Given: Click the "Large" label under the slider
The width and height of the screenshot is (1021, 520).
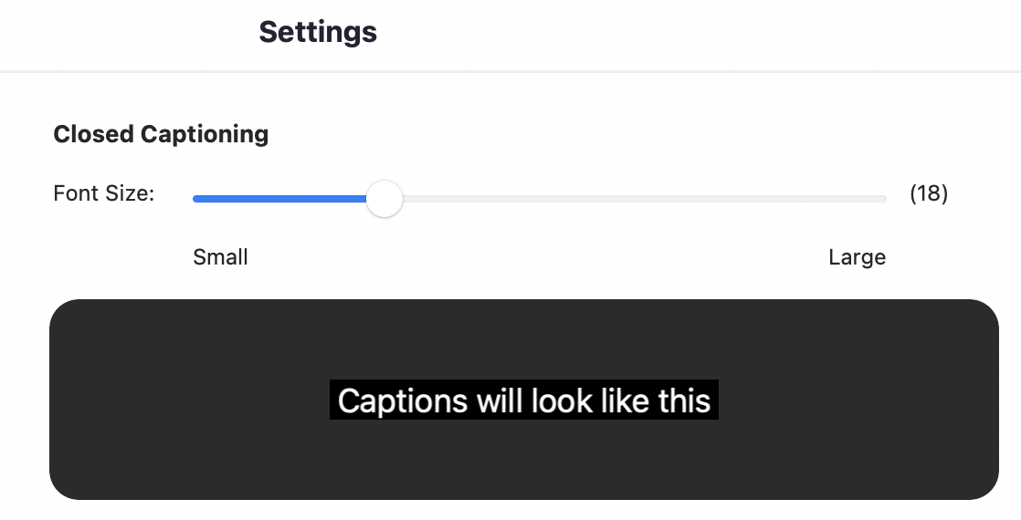Looking at the screenshot, I should coord(857,257).
